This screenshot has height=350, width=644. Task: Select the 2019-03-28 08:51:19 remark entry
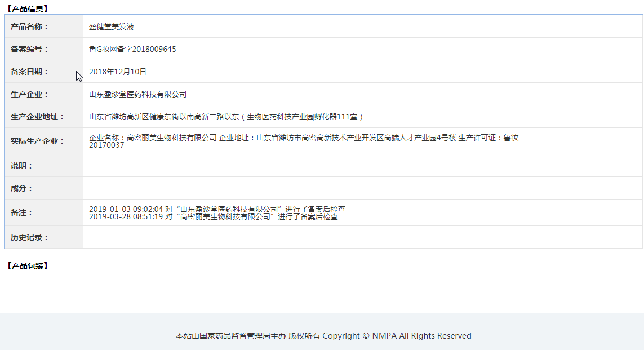click(213, 216)
